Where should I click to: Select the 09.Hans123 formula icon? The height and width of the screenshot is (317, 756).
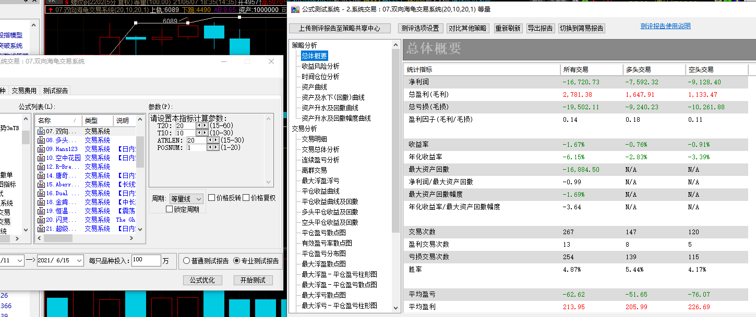pyautogui.click(x=41, y=149)
